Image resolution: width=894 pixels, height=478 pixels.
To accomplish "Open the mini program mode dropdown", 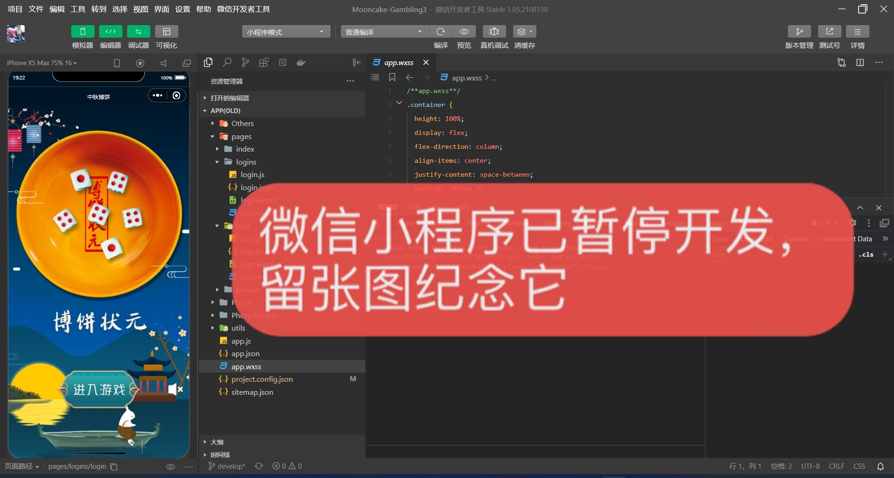I will tap(286, 32).
